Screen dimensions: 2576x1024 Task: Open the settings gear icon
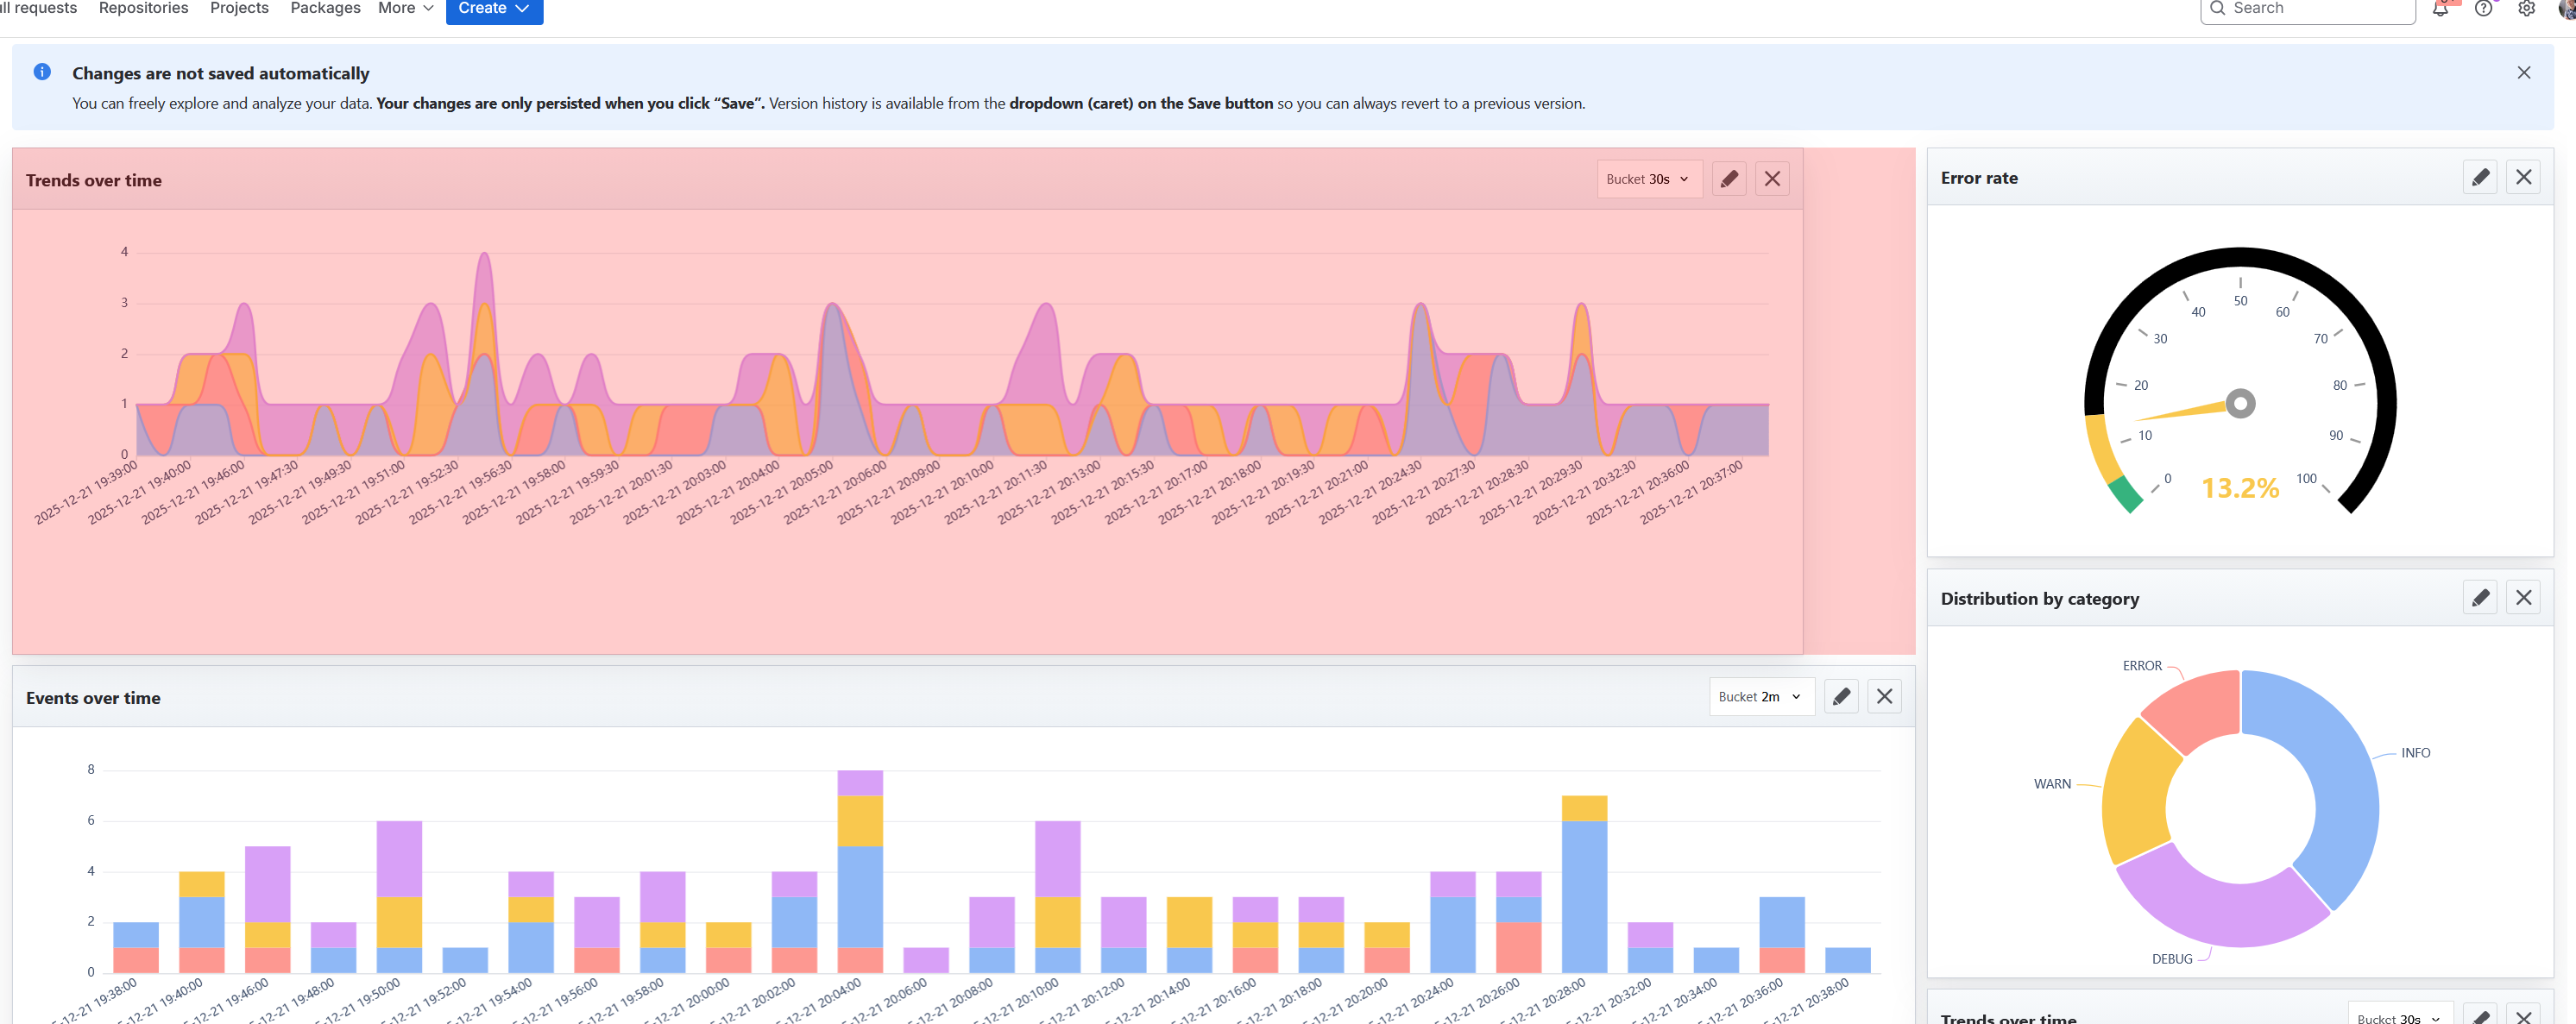(2526, 9)
